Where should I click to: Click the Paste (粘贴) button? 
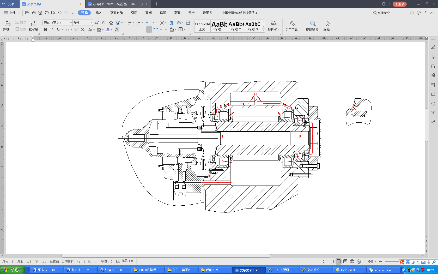tap(7, 26)
